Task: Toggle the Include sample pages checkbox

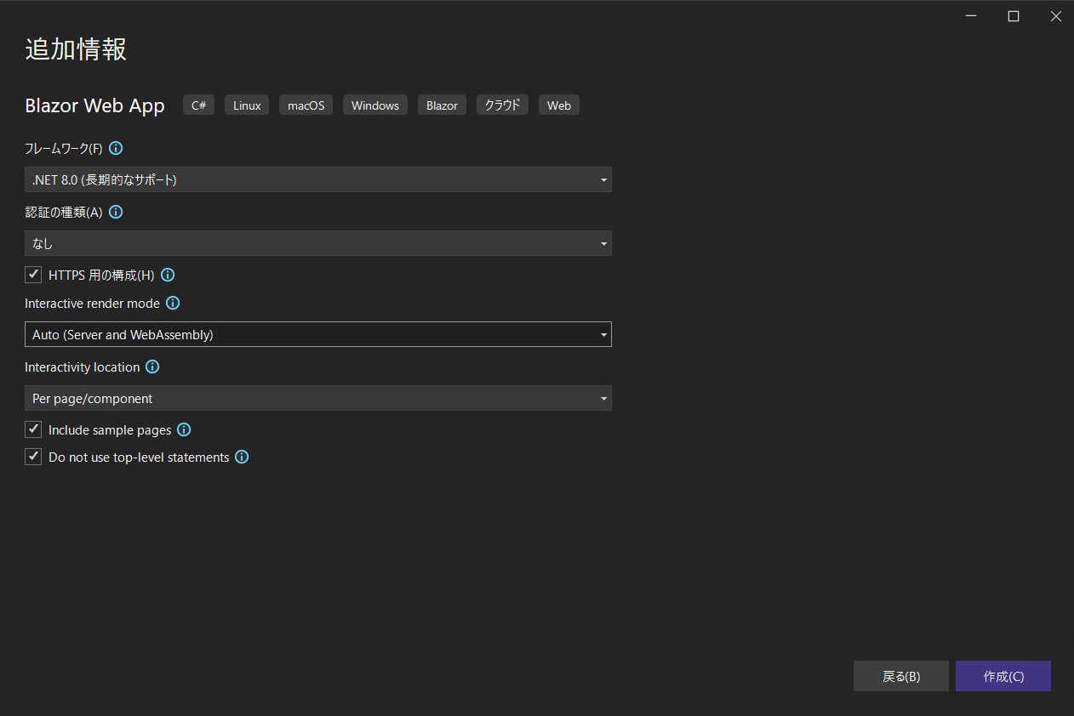Action: click(33, 429)
